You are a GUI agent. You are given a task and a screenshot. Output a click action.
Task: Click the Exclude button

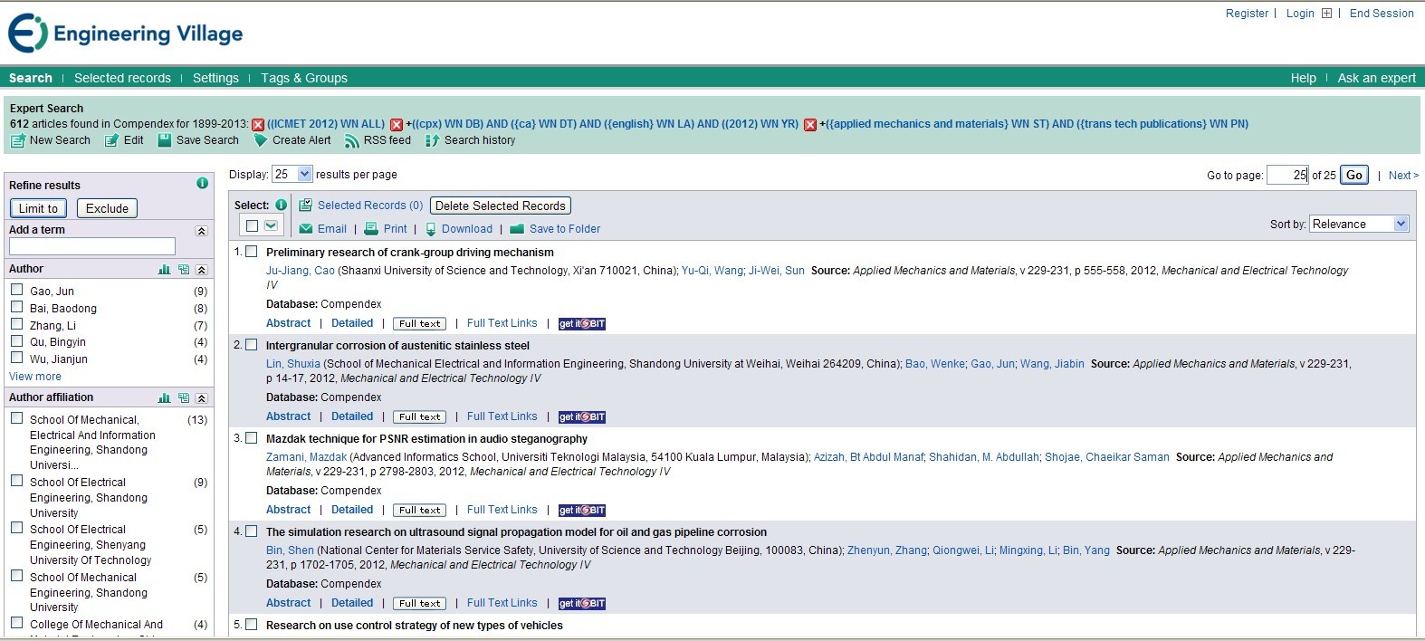pos(107,208)
